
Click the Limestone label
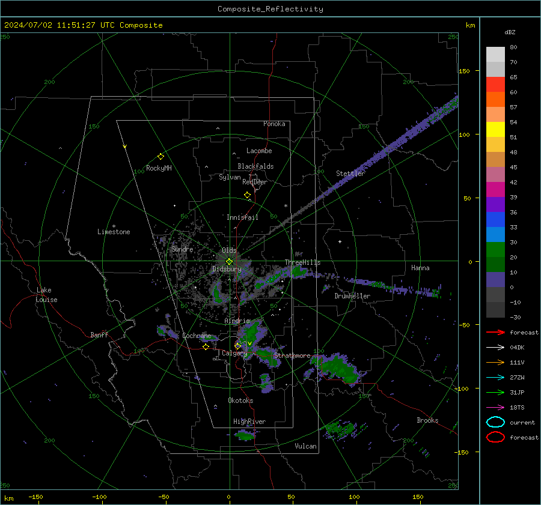pos(114,232)
